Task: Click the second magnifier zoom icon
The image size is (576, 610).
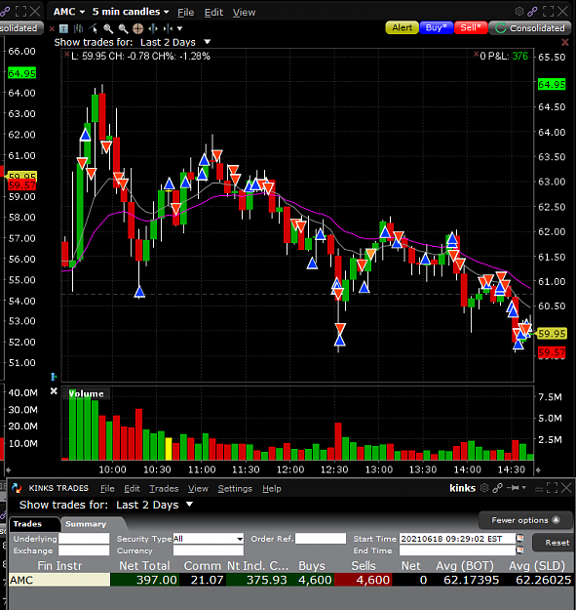Action: click(123, 28)
